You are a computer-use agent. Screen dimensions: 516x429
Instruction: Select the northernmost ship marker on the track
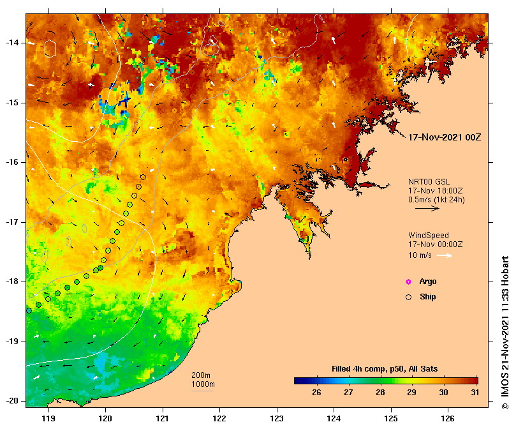pos(143,177)
